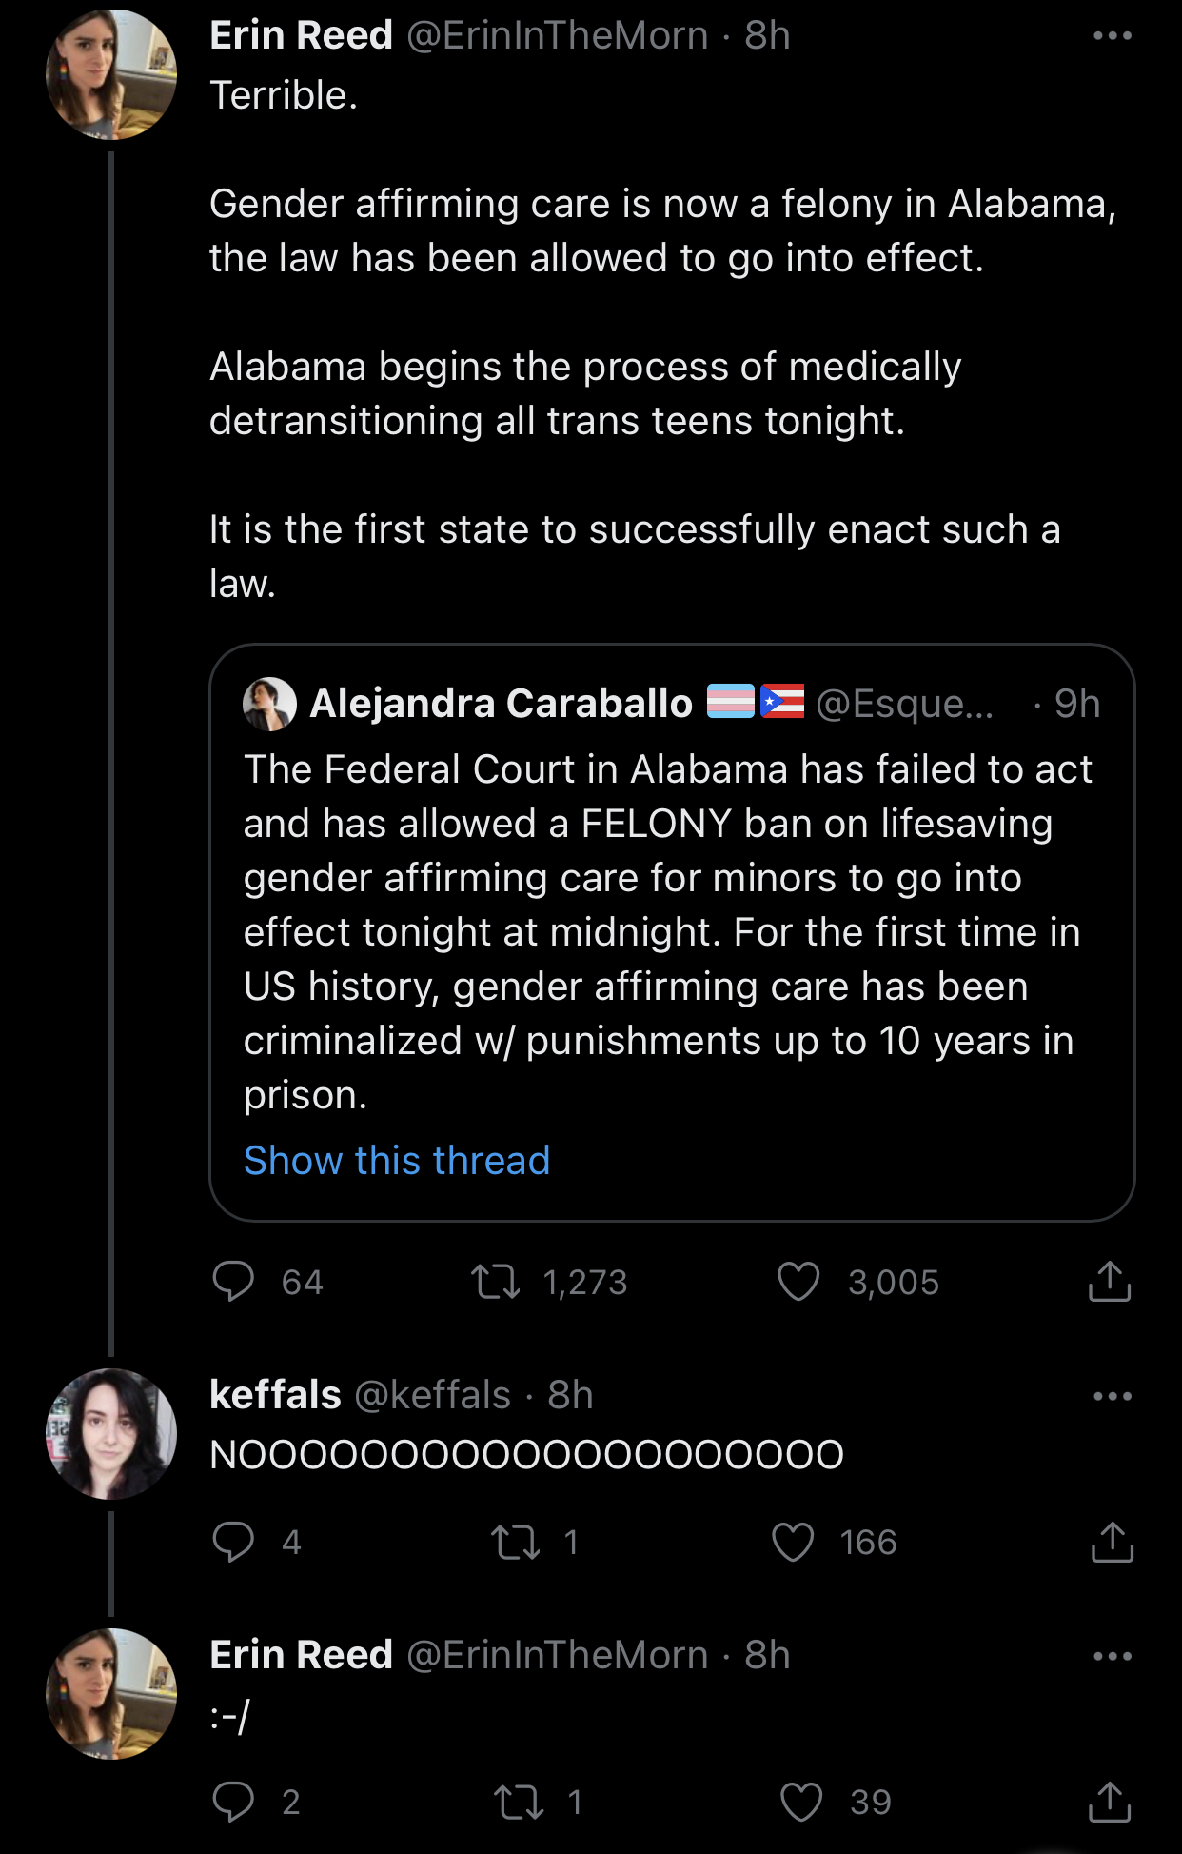The width and height of the screenshot is (1182, 1854).
Task: Like the tweet with 3,005 likes
Action: click(x=798, y=1282)
